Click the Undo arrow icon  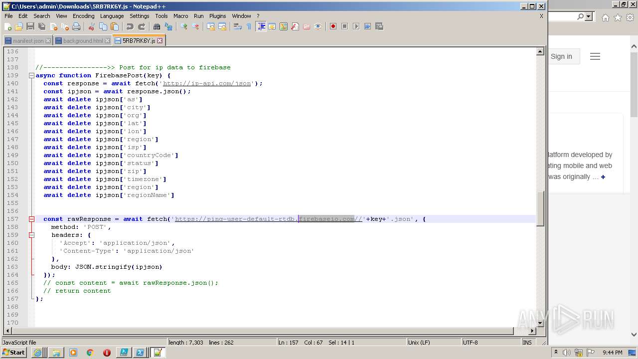pos(130,26)
